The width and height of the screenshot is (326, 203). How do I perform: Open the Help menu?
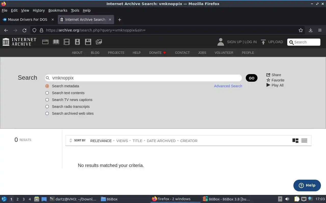click(87, 10)
